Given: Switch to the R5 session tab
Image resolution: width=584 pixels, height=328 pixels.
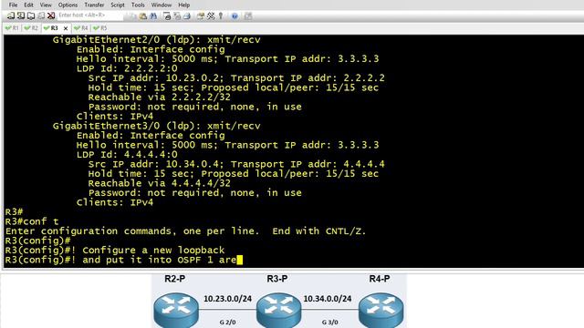Looking at the screenshot, I should click(100, 28).
